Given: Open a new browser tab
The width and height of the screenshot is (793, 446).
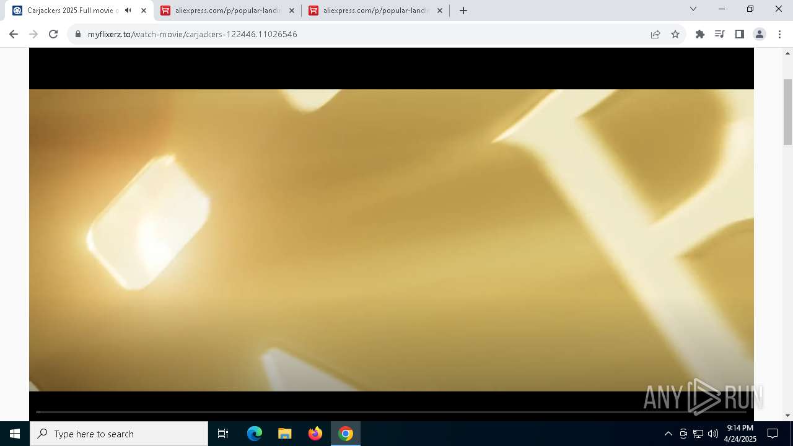Looking at the screenshot, I should click(463, 11).
